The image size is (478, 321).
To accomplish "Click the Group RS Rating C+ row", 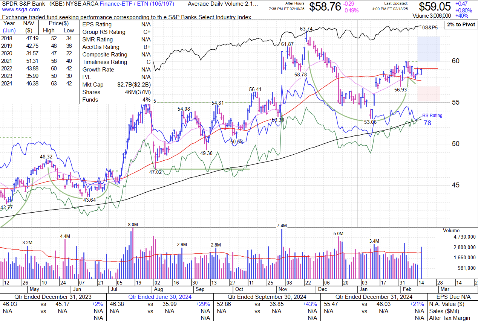I will click(x=116, y=32).
